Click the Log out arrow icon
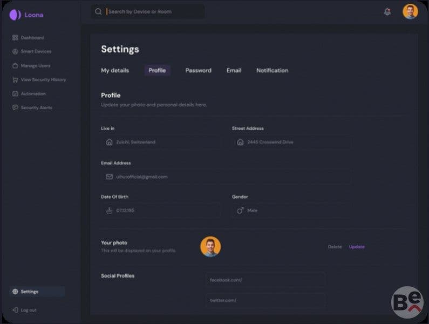The image size is (429, 324). [x=15, y=310]
